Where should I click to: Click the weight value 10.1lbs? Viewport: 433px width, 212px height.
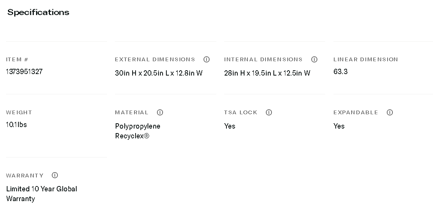click(17, 124)
